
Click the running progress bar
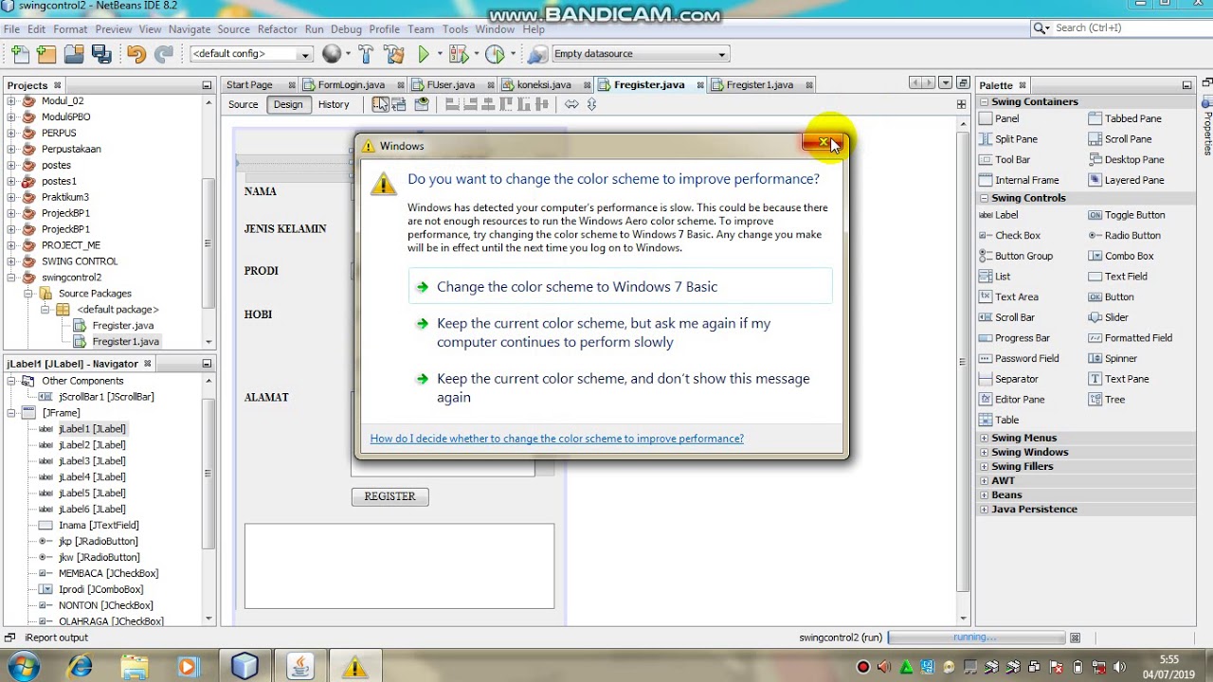point(976,637)
